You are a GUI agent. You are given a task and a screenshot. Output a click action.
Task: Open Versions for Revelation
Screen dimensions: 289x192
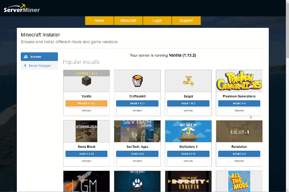tap(239, 161)
